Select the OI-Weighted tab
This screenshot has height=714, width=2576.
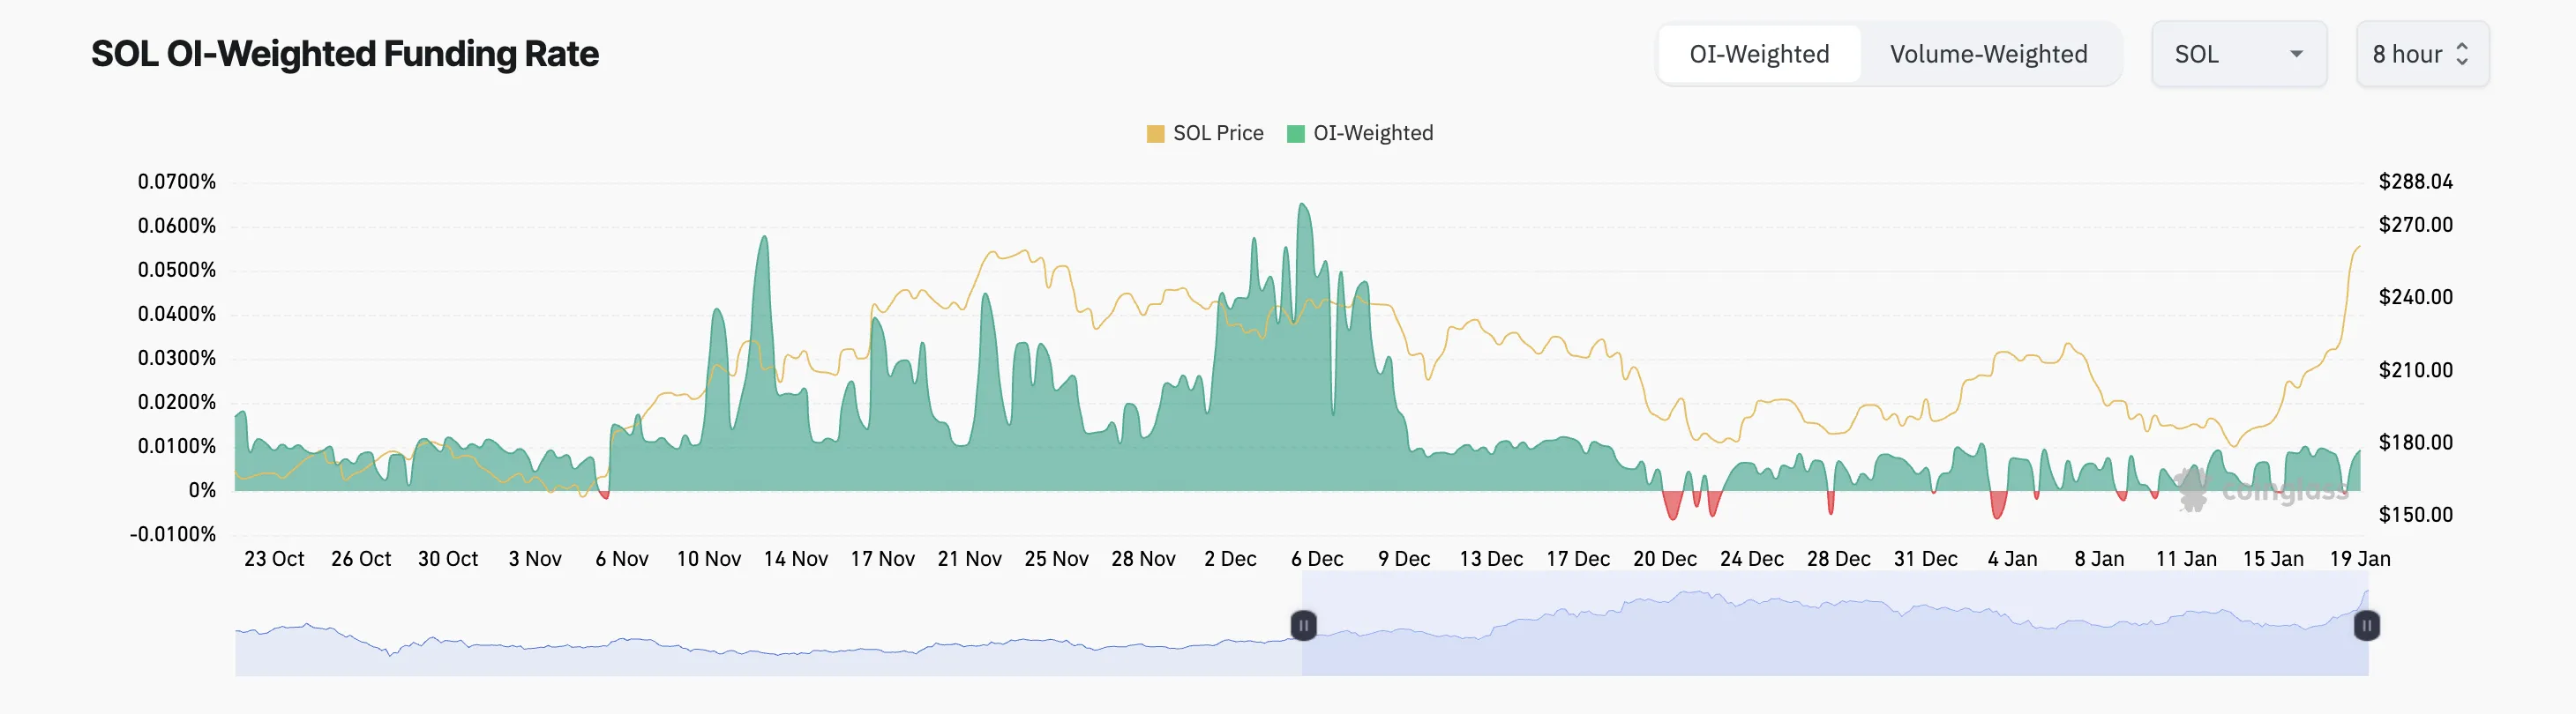pos(1759,54)
